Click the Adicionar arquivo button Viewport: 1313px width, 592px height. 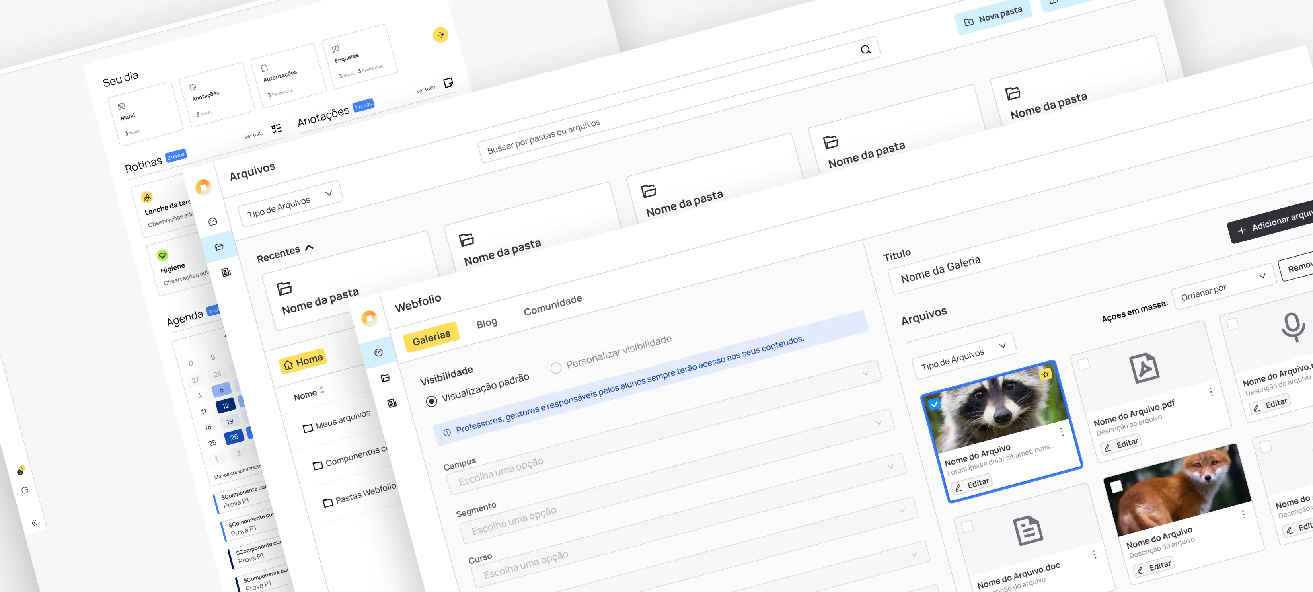click(1270, 222)
